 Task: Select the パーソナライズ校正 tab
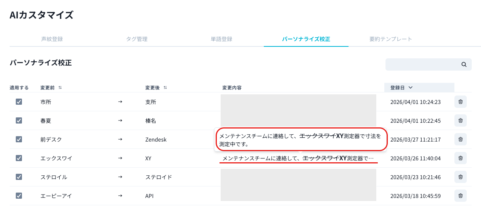(306, 39)
